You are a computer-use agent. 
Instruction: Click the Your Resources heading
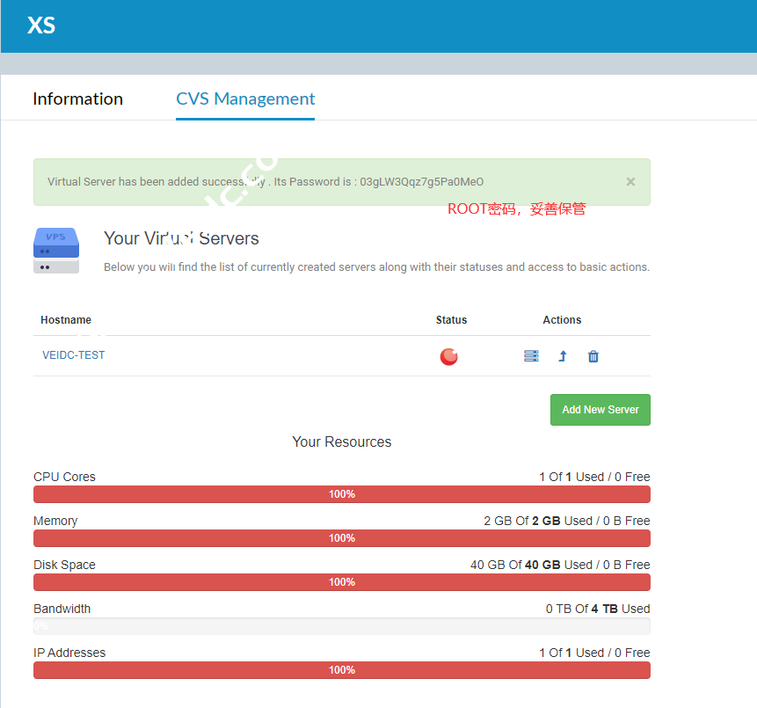tap(341, 442)
